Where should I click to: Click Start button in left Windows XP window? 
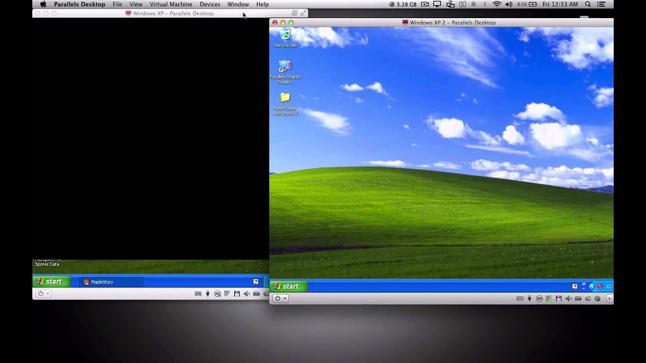[51, 282]
